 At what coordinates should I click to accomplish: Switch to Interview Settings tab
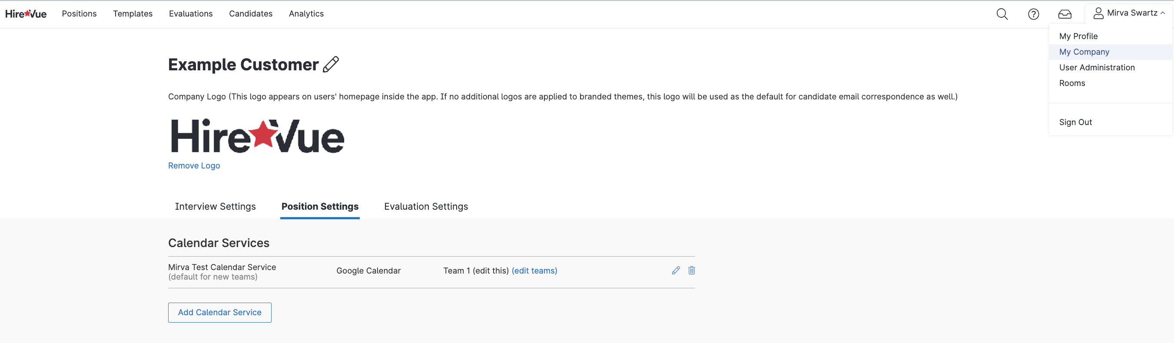(215, 206)
